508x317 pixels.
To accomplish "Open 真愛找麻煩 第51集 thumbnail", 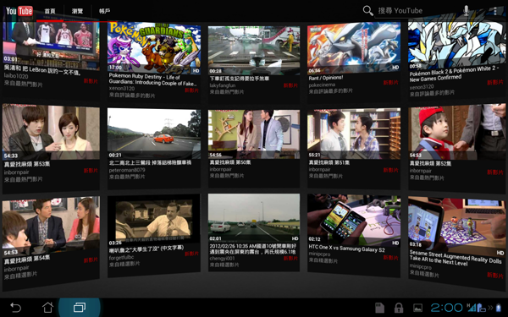I will click(x=354, y=134).
